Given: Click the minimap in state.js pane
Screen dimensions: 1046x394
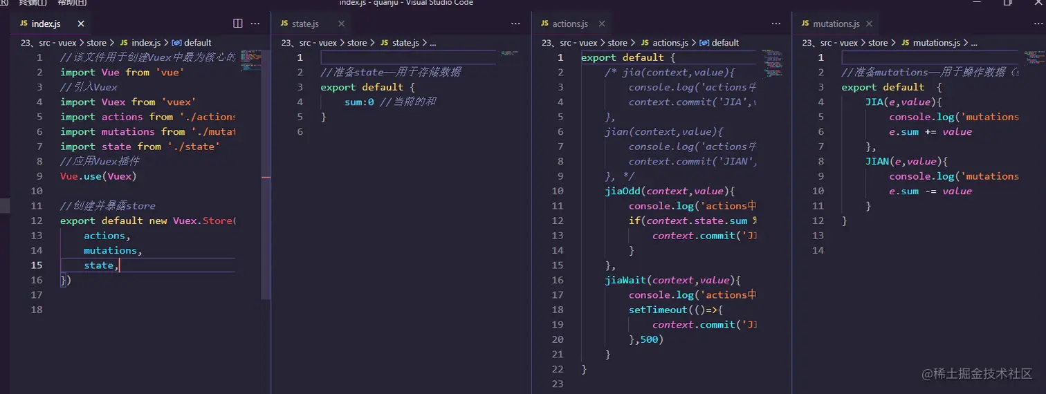Looking at the screenshot, I should (510, 53).
